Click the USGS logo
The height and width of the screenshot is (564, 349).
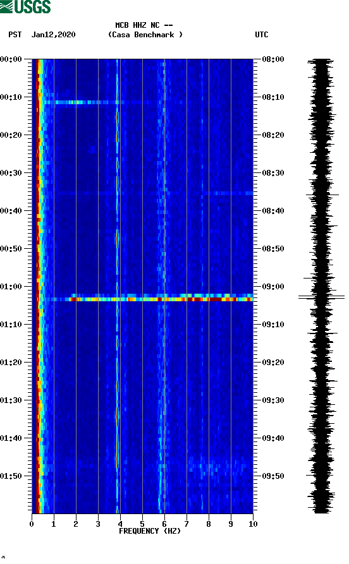pos(25,6)
